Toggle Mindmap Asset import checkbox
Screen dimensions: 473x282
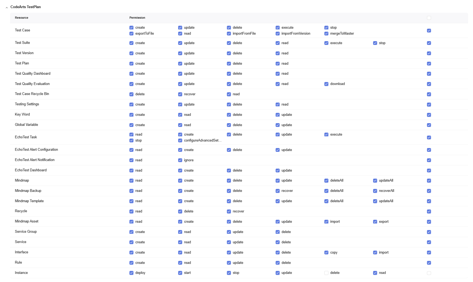click(x=326, y=222)
